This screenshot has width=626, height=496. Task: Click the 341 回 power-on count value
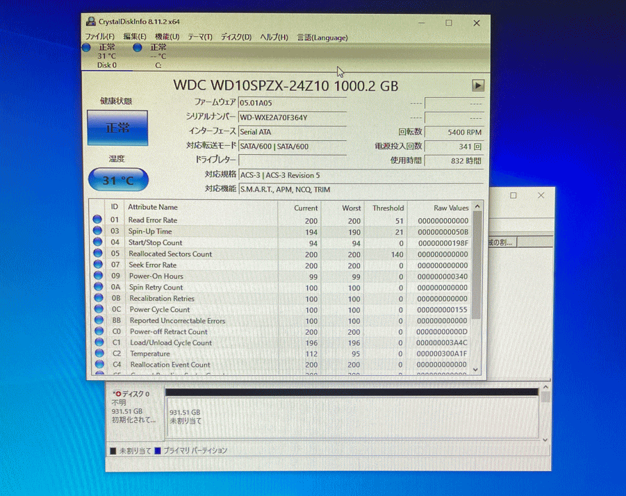[x=454, y=147]
